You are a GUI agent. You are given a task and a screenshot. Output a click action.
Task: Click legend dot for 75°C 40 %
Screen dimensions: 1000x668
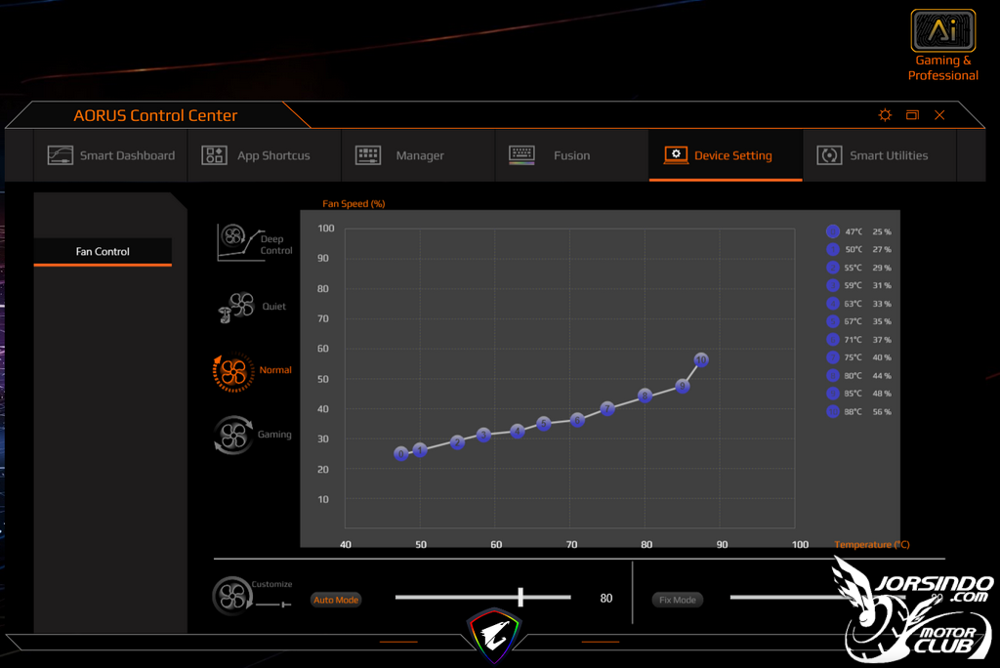tap(832, 357)
